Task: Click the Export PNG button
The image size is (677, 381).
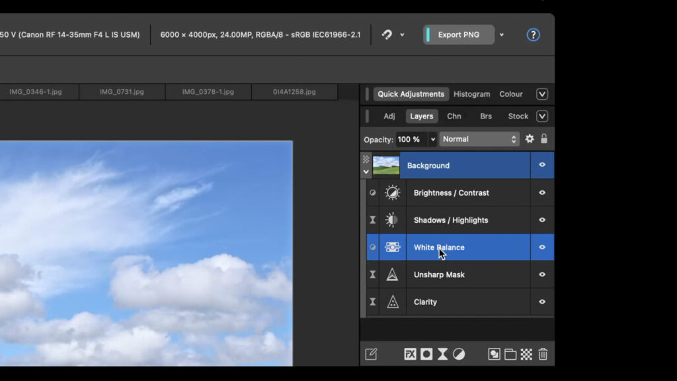Action: pos(458,34)
